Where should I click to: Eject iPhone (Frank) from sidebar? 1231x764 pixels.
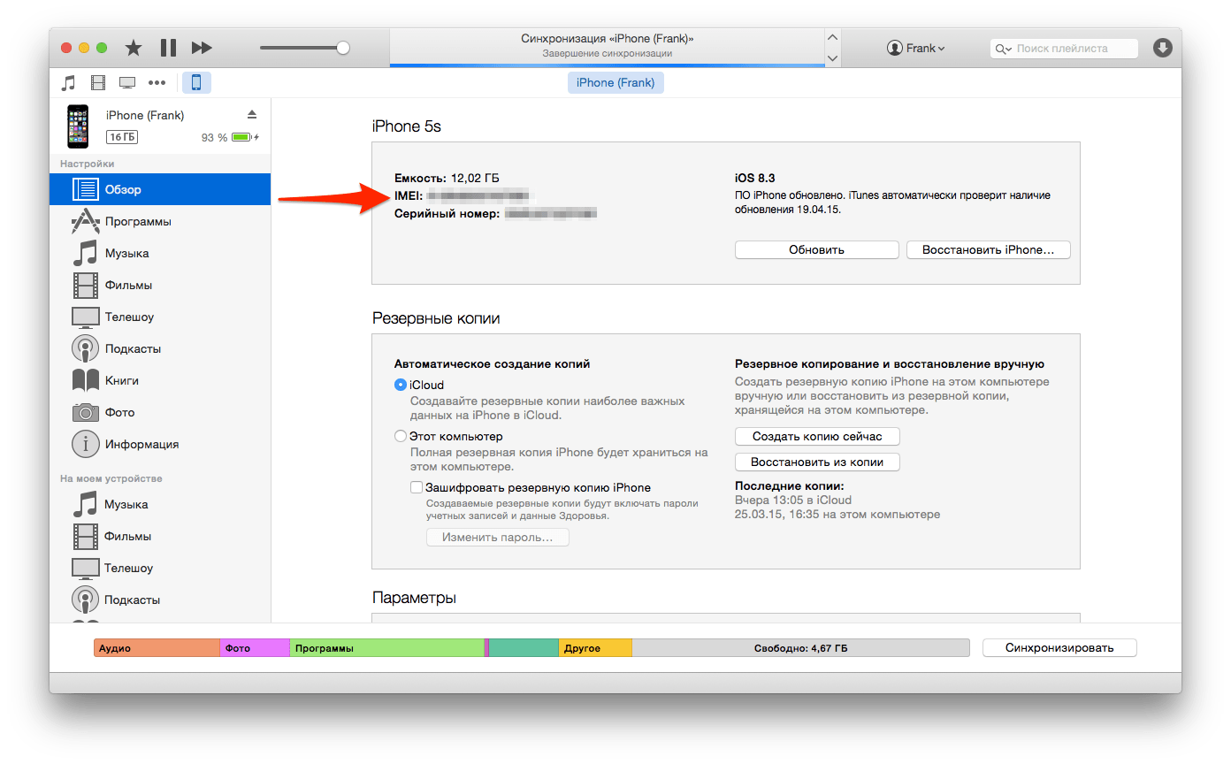251,115
